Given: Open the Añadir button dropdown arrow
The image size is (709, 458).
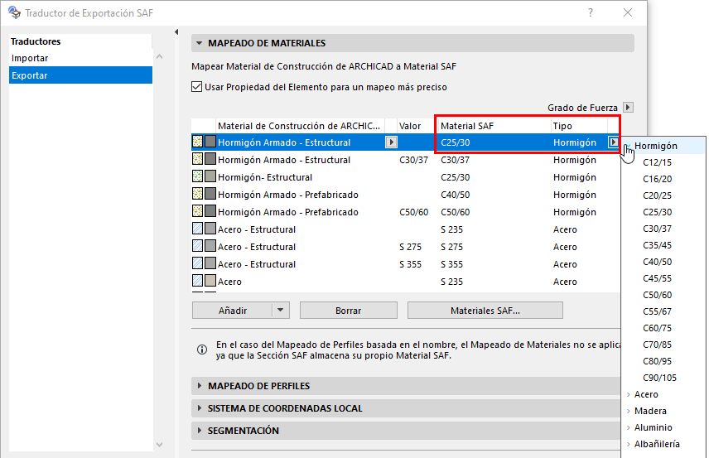Looking at the screenshot, I should pyautogui.click(x=280, y=310).
